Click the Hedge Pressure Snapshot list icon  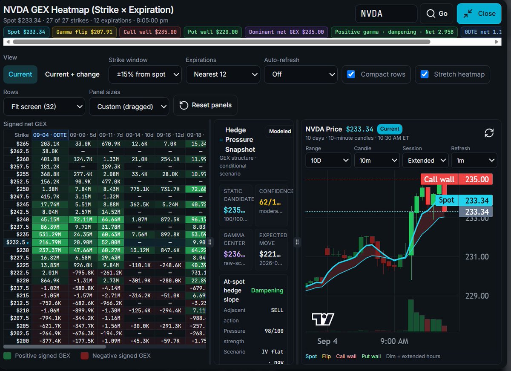pyautogui.click(x=221, y=140)
